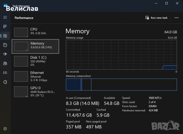
Task: Open App history from the sidebar
Action: (x=5, y=45)
